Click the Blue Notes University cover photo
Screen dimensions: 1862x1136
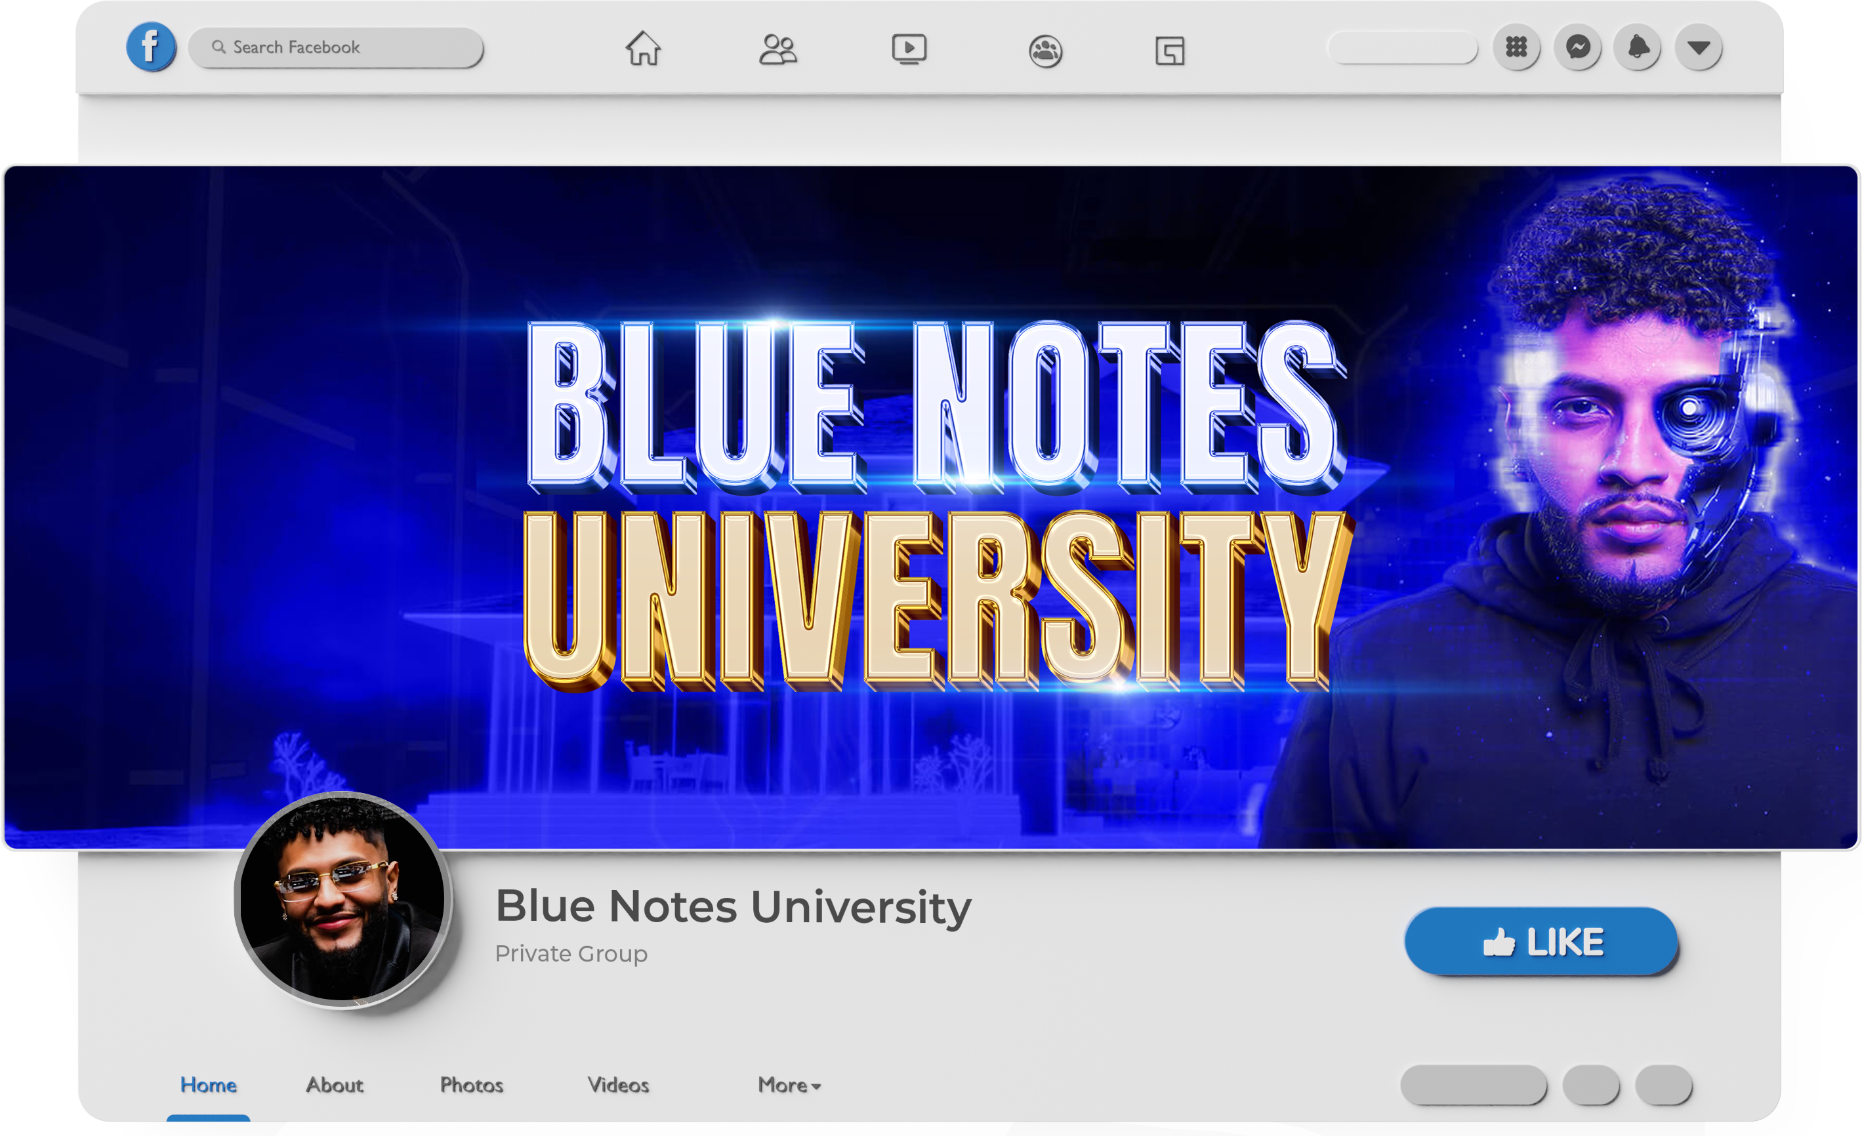(x=931, y=508)
